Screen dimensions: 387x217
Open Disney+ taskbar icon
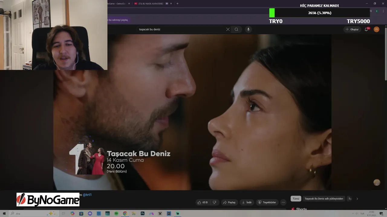point(107,213)
